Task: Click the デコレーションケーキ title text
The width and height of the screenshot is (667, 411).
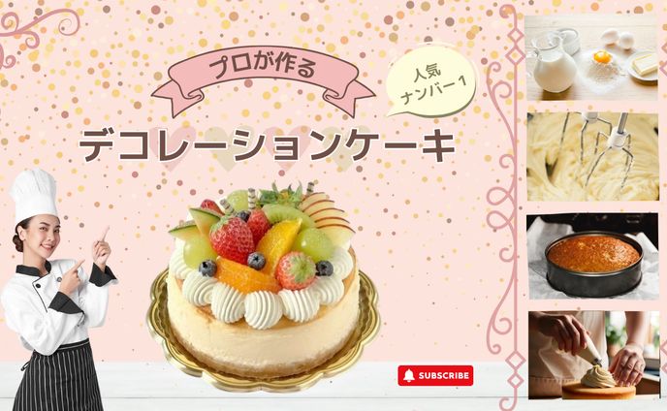Action: 268,145
